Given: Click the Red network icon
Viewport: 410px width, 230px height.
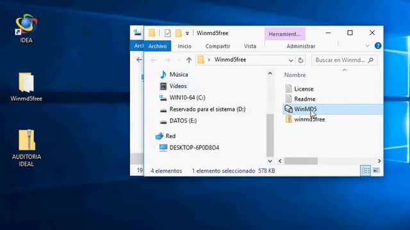Looking at the screenshot, I should point(160,136).
